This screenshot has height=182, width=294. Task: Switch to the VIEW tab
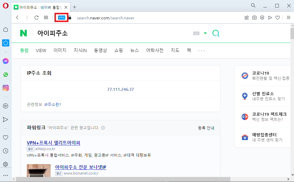(x=41, y=50)
